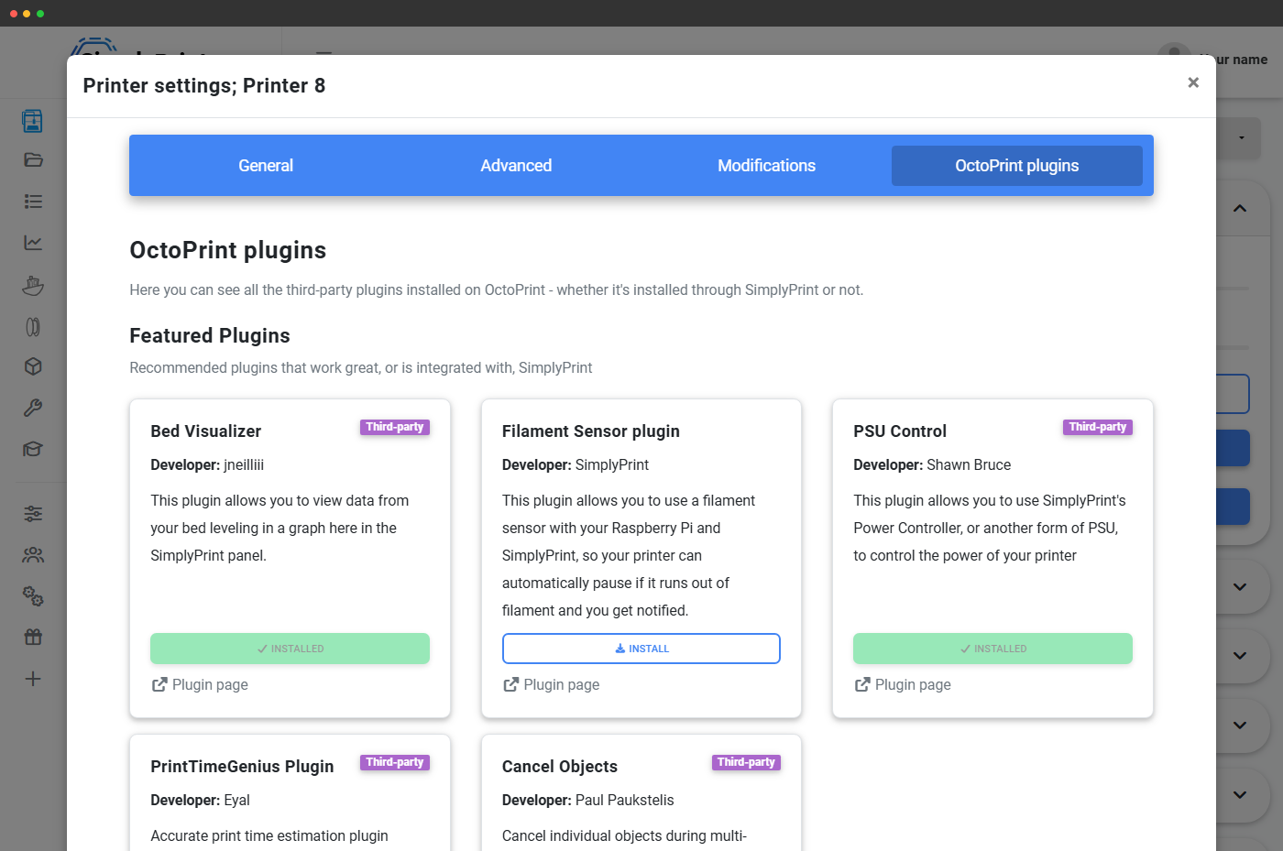Open dropdown arrow at top right background

1242,138
